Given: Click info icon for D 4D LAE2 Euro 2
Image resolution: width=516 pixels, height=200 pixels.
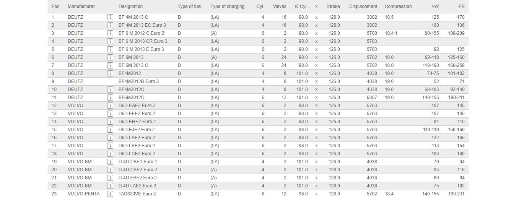Looking at the screenshot, I should tap(110, 186).
